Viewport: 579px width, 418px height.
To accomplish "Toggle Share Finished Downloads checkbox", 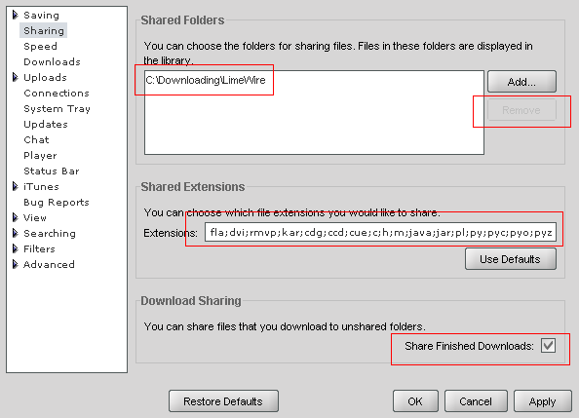I will click(x=549, y=346).
